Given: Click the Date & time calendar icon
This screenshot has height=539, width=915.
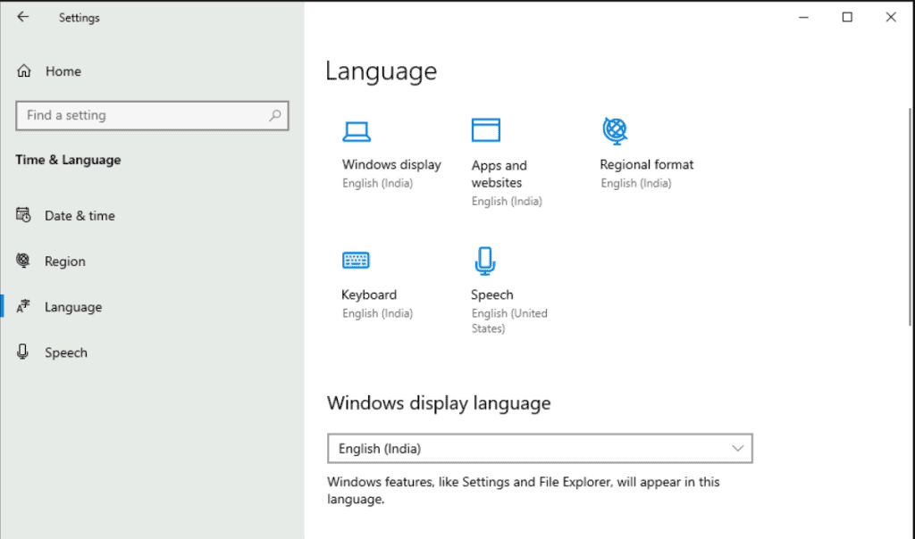Looking at the screenshot, I should click(x=24, y=216).
